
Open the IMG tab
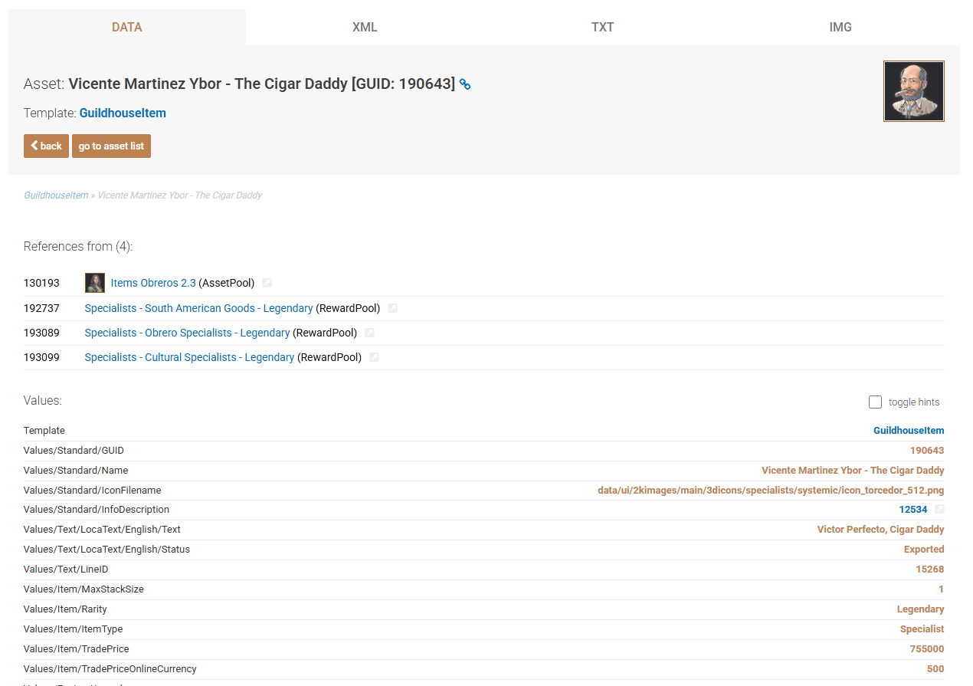coord(840,27)
